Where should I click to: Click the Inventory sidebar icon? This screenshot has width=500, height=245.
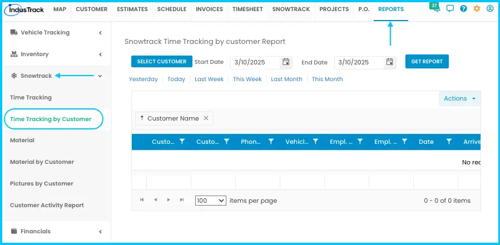tap(14, 54)
